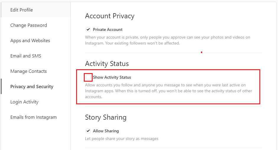Uncheck the Private Account checkbox

coord(88,29)
